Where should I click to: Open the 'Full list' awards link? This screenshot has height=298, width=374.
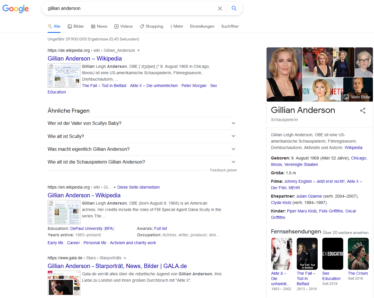pyautogui.click(x=161, y=228)
